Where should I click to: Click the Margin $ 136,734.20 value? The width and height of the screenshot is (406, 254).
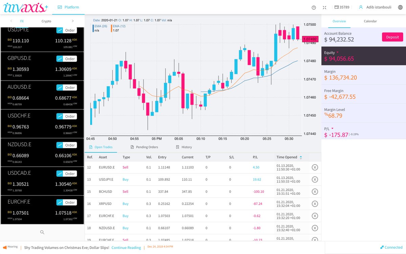point(341,78)
